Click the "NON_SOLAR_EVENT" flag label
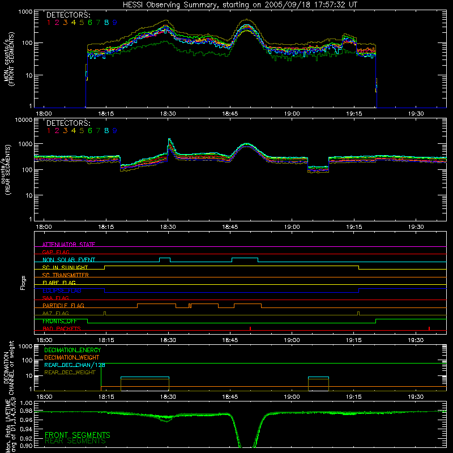The image size is (453, 453). [x=69, y=260]
